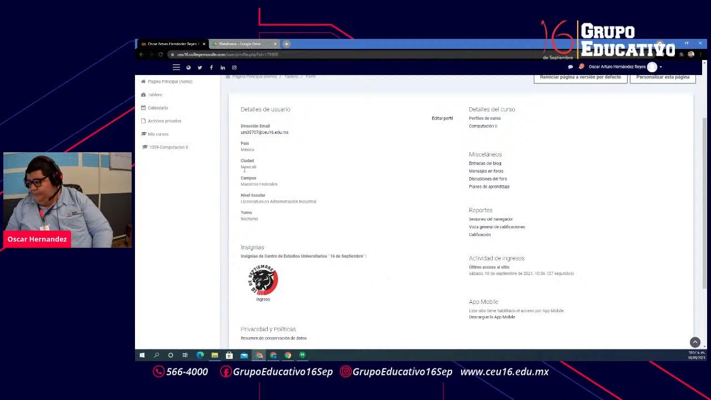Screen dimensions: 711x400
Task: Click Reiniciar página a versión por defecto
Action: (x=580, y=77)
